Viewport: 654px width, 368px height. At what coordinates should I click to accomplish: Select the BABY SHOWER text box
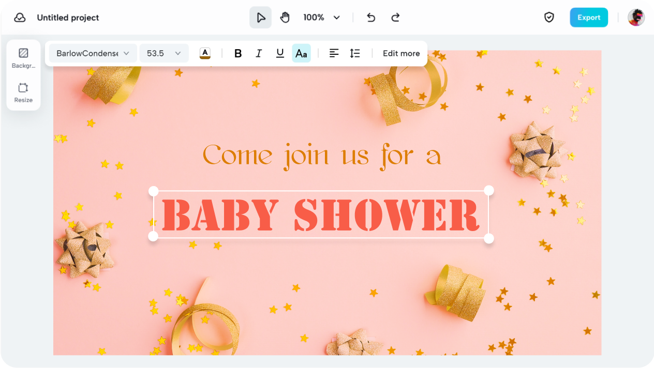point(321,214)
